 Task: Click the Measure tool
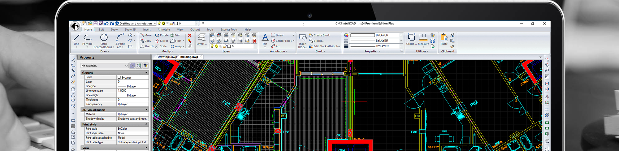pos(423,40)
